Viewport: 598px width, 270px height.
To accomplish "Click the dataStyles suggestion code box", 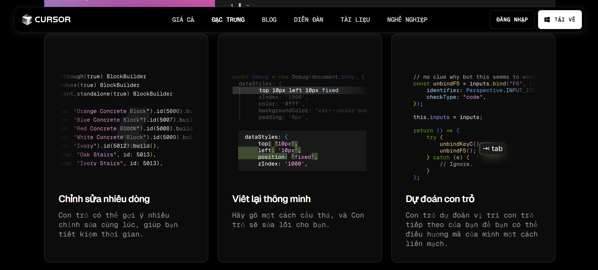I will [x=302, y=151].
